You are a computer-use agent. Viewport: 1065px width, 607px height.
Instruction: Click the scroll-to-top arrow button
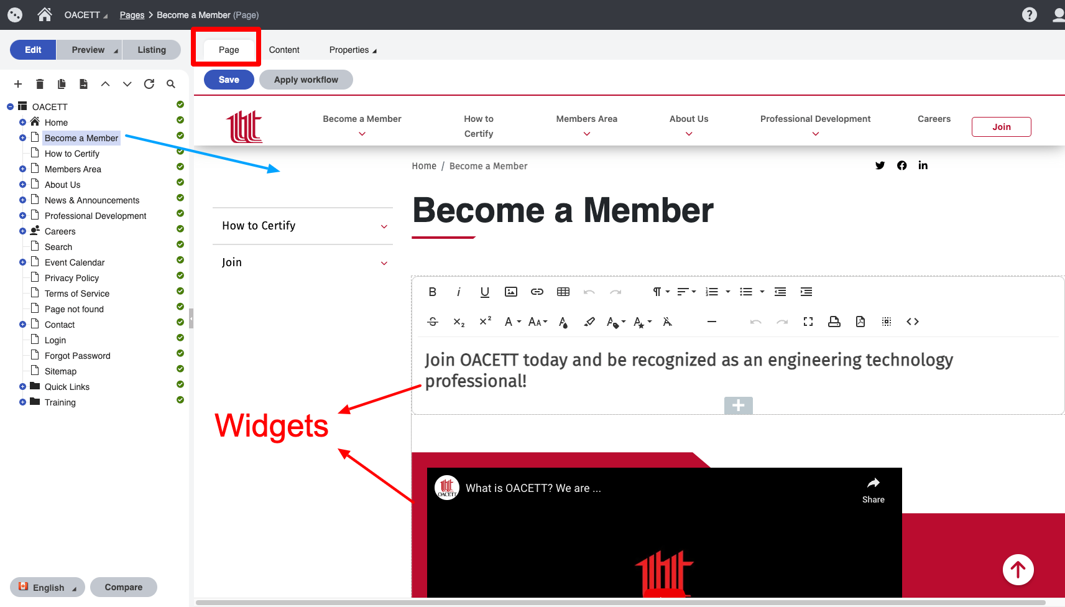(1018, 570)
